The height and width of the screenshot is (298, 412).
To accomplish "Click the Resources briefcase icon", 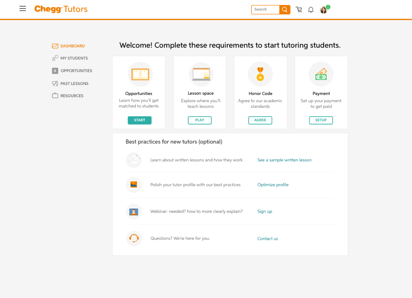I will [x=55, y=95].
